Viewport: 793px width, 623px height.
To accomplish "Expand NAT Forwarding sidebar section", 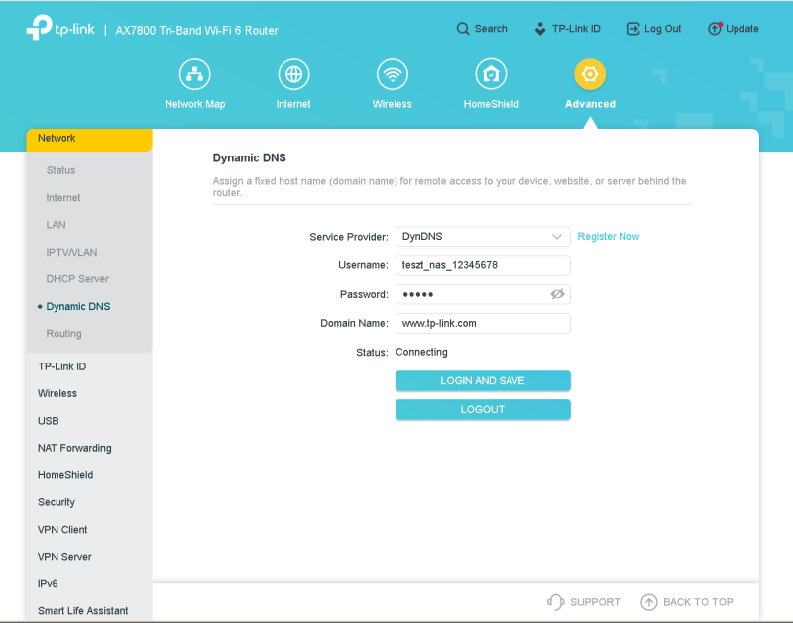I will tap(74, 448).
